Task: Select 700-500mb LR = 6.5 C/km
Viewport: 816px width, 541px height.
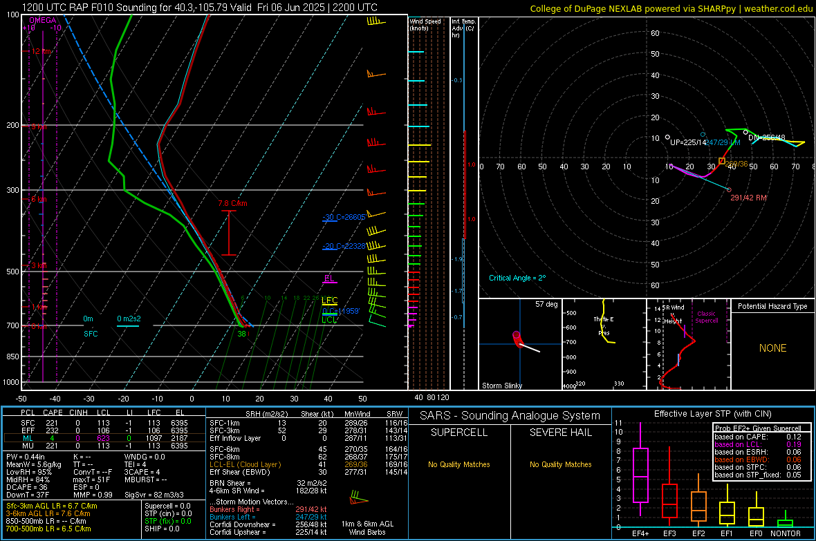Action: click(48, 529)
